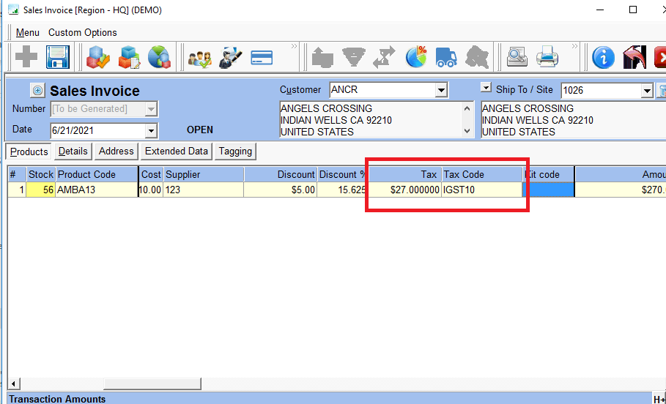Click the round plus button beside Sales Invoice

(37, 90)
